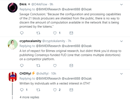Reply to CHDftyl's tweet
The image size is (130, 102).
22,90
